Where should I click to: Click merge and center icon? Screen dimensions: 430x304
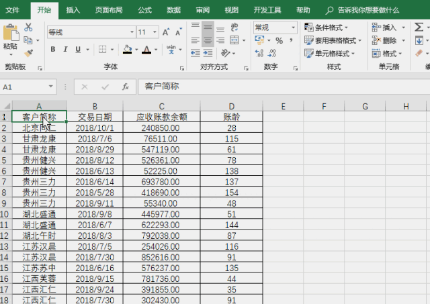click(234, 40)
